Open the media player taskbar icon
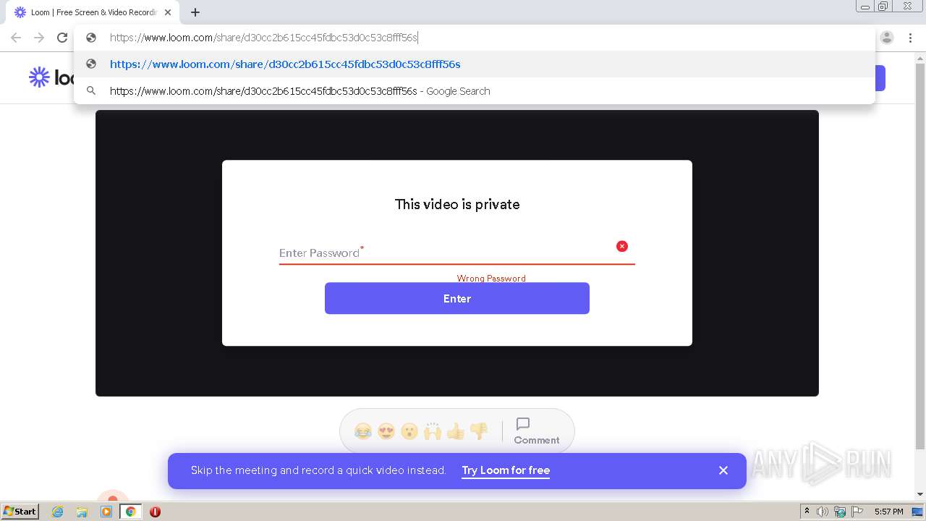 click(x=106, y=512)
